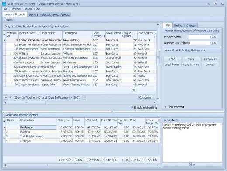
Task: Select the WellPoint Health project row
Action: coord(80,80)
